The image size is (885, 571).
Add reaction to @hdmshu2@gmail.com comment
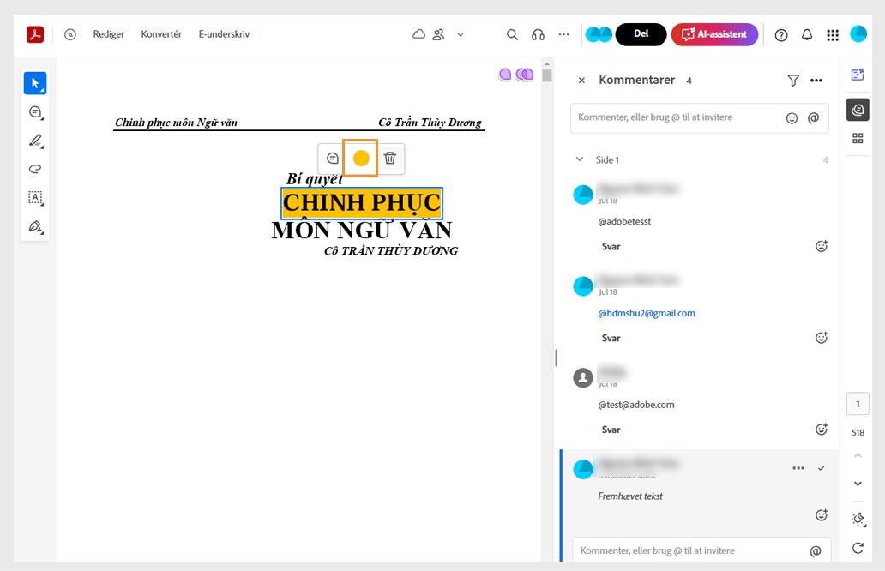pyautogui.click(x=822, y=338)
